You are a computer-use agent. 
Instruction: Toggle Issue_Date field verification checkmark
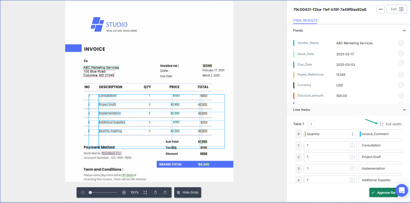[401, 53]
